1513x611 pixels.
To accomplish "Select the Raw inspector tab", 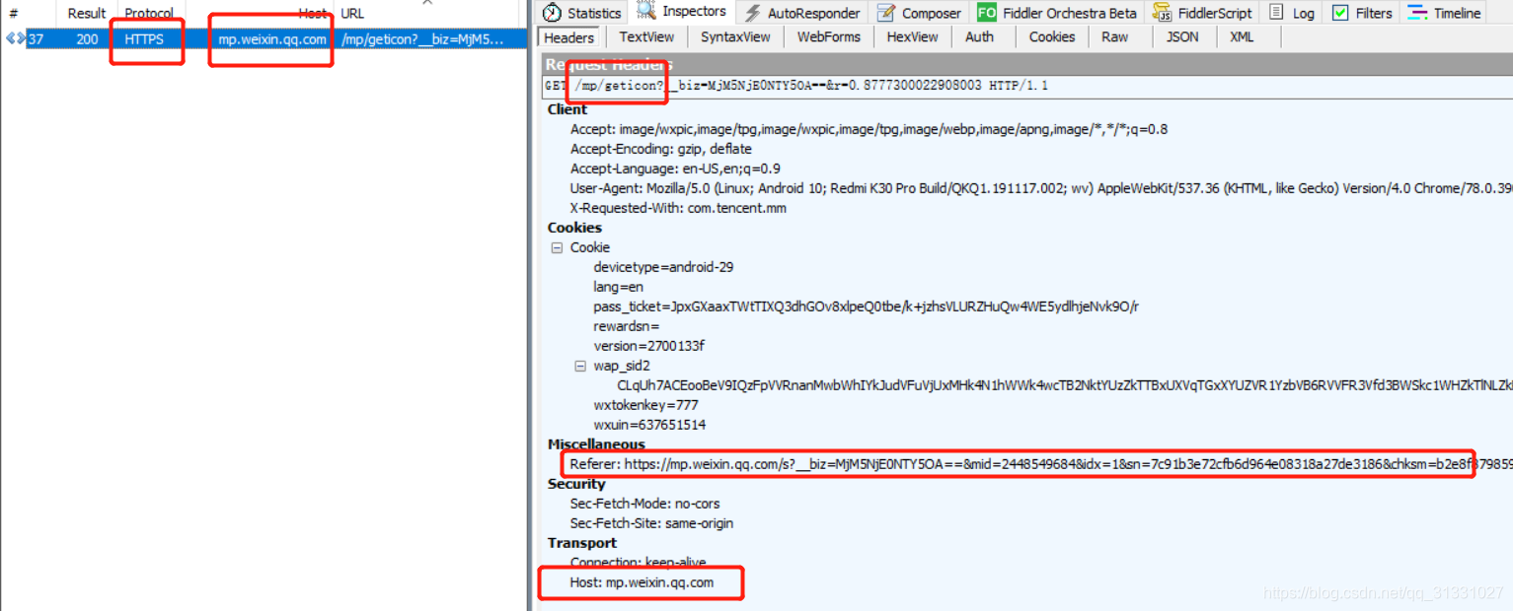I will point(1114,36).
